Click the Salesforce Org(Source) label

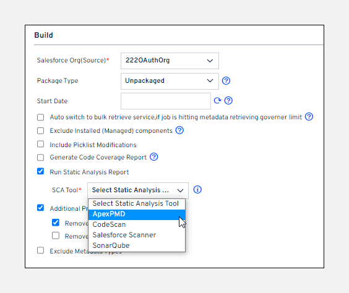tap(73, 61)
